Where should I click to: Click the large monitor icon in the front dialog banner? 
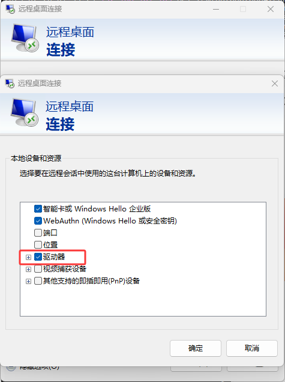click(x=25, y=112)
